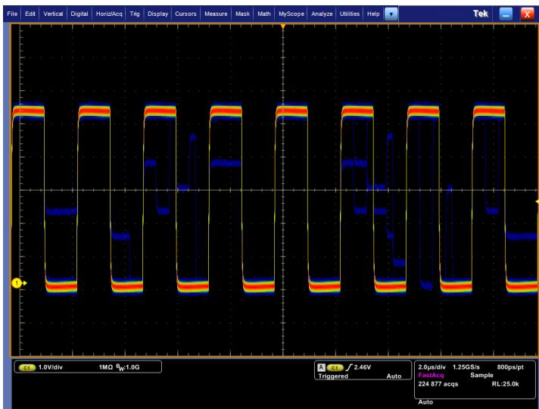This screenshot has width=539, height=409.
Task: Click the 1.0V/div vertical scale readout
Action: point(50,367)
